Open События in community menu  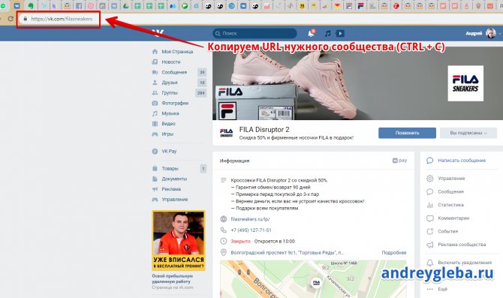coord(448,231)
